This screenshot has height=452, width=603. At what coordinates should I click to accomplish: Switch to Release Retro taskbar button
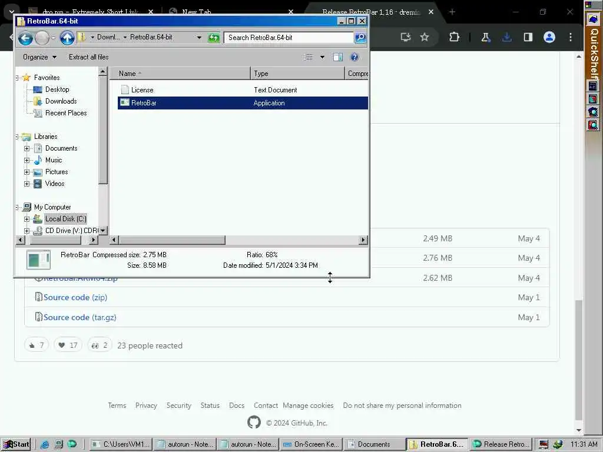(501, 444)
